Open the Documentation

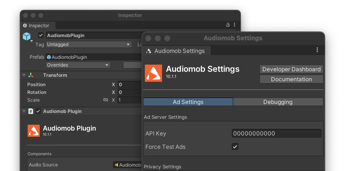coord(291,79)
